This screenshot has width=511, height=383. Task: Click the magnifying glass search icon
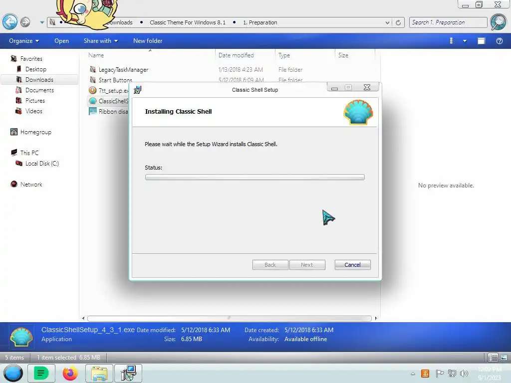[499, 22]
